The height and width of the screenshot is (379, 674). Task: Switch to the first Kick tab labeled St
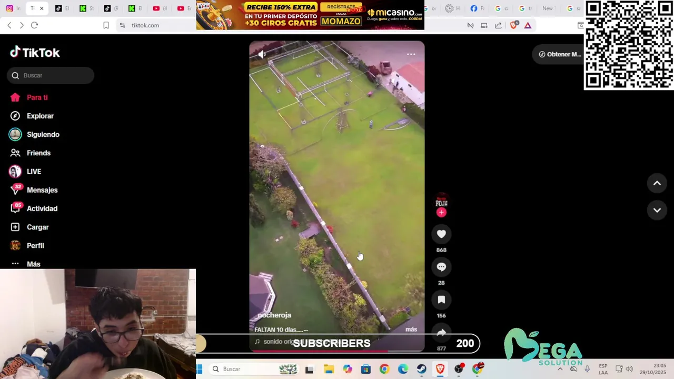[87, 8]
